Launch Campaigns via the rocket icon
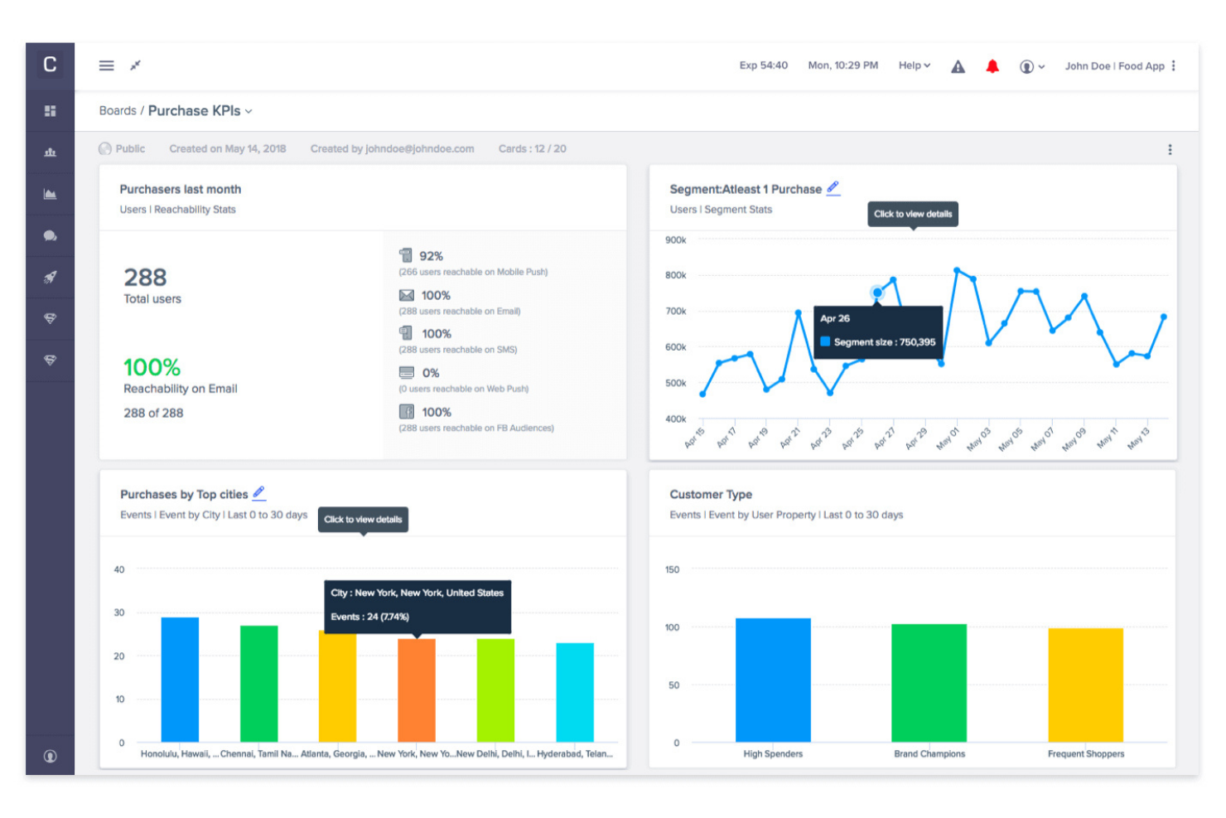The image size is (1226, 818). pos(50,277)
